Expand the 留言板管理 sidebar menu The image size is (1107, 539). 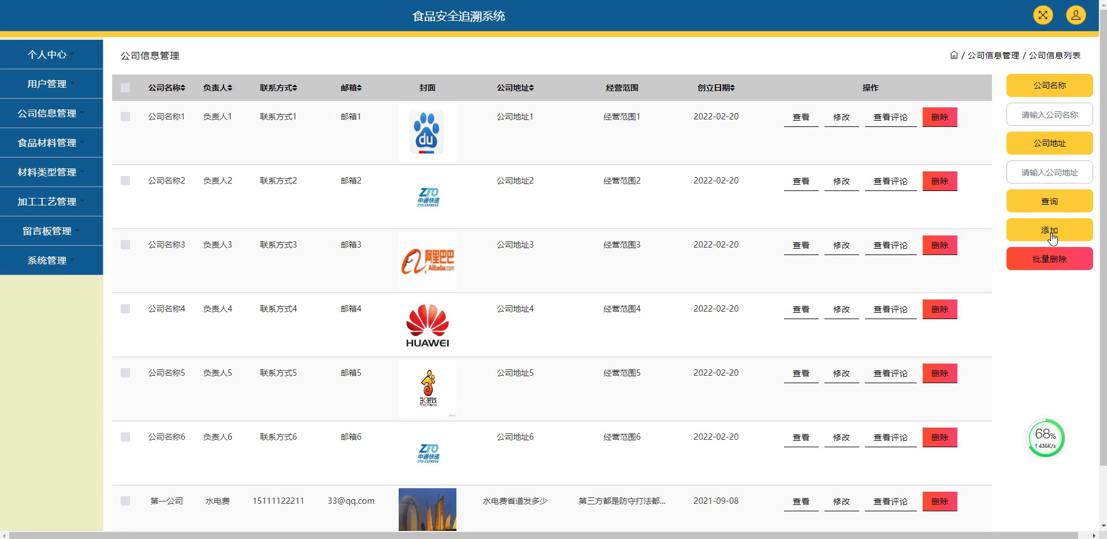(51, 231)
